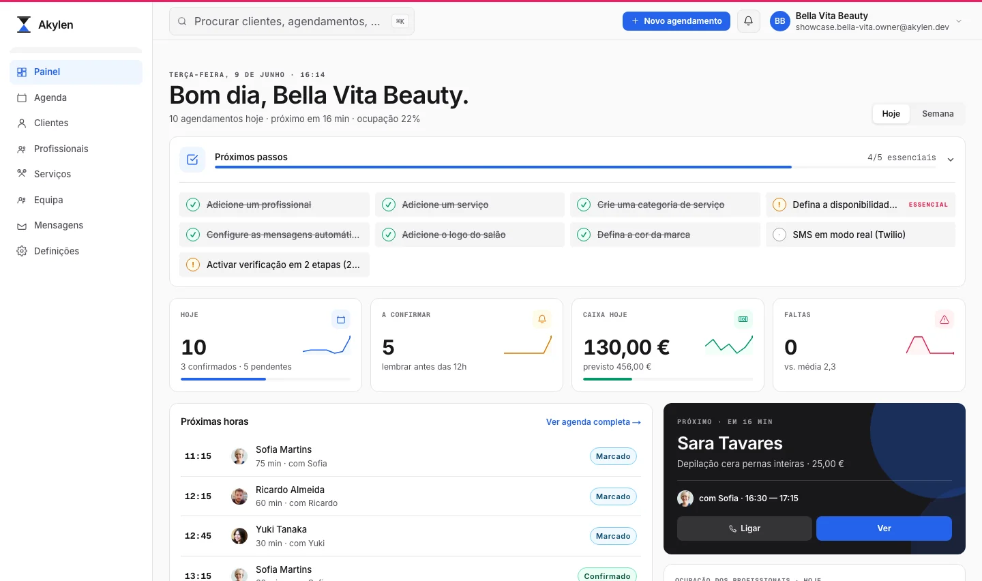This screenshot has height=581, width=982.
Task: Open notifications bell in top bar
Action: coord(748,21)
